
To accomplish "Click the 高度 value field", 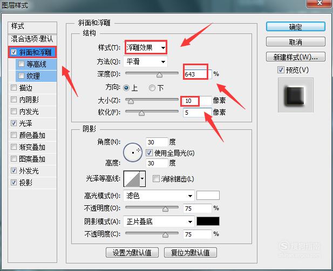I will pos(157,163).
